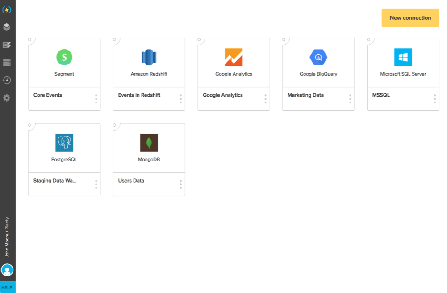Click the Google BigQuery logo icon
Viewport: 447px width, 293px height.
coord(318,57)
